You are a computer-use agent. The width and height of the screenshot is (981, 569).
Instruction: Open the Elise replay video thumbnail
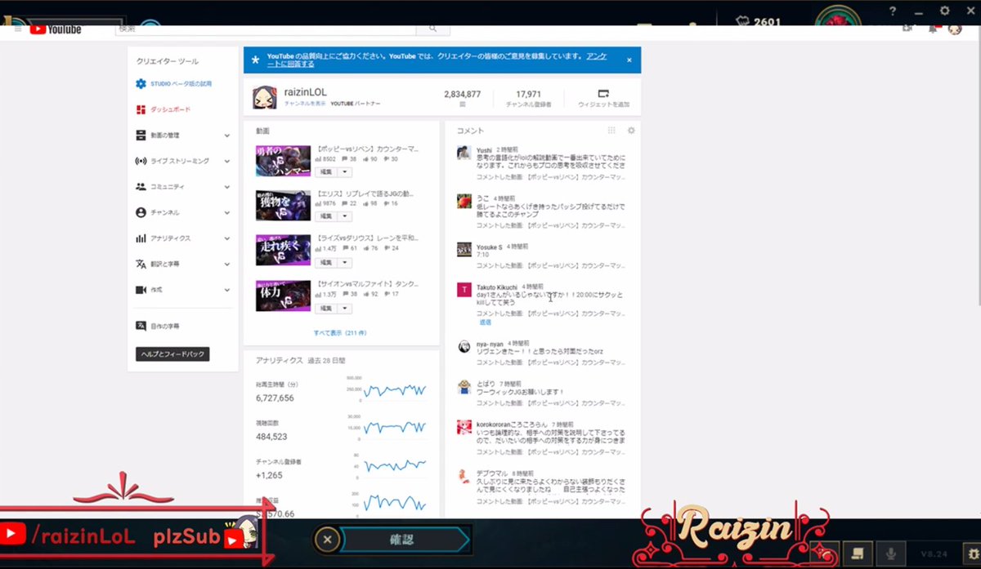(x=283, y=206)
